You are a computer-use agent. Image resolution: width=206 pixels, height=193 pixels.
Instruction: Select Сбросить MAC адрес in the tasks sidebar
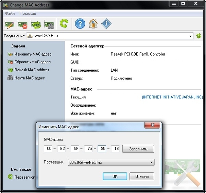[x=32, y=62]
